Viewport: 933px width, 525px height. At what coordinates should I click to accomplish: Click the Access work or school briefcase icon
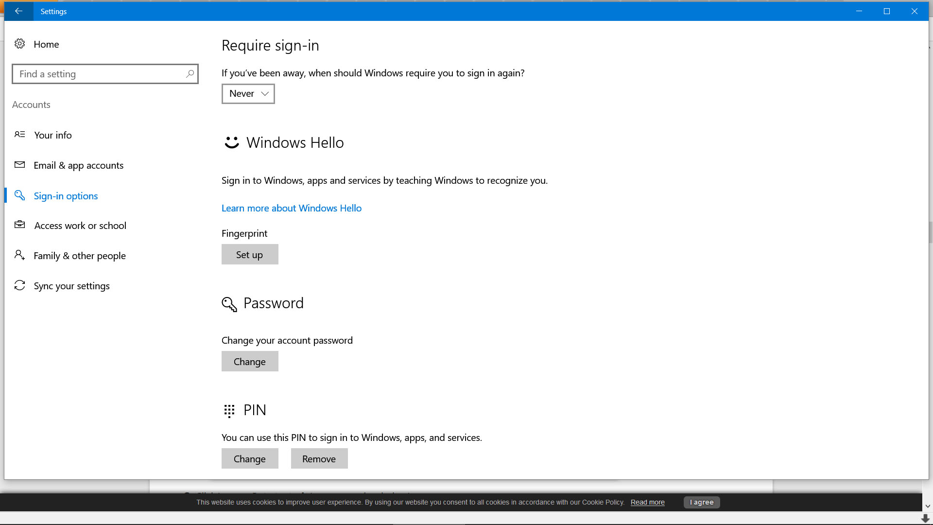(x=19, y=225)
